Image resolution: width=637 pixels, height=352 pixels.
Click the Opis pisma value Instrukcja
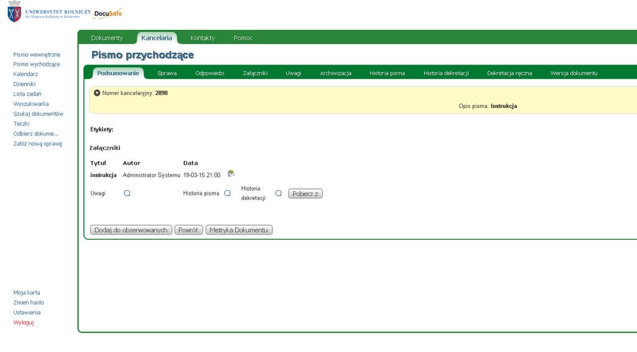(x=504, y=106)
